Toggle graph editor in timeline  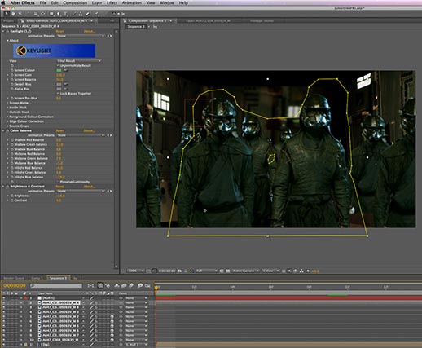pyautogui.click(x=147, y=285)
